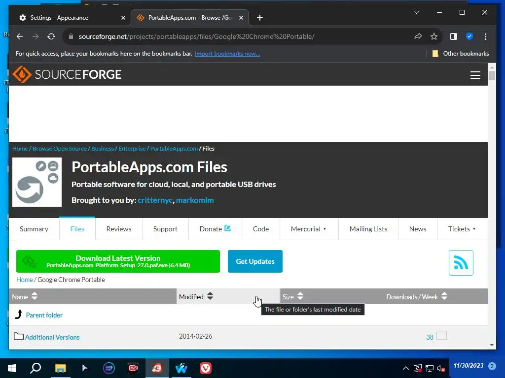505x378 pixels.
Task: Go back to the previous page
Action: pyautogui.click(x=20, y=36)
